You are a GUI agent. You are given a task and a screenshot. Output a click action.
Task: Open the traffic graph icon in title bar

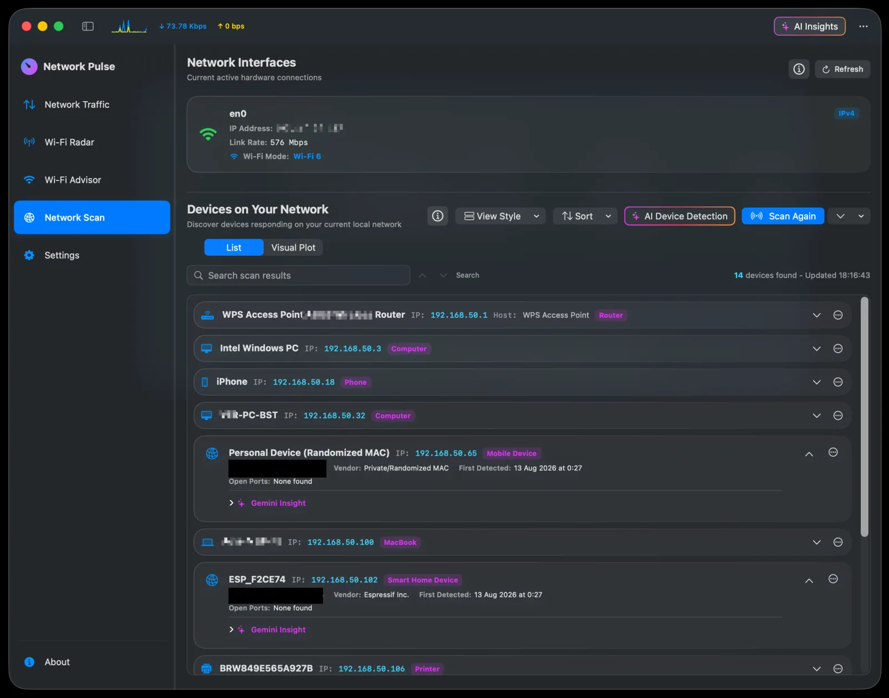click(x=129, y=26)
